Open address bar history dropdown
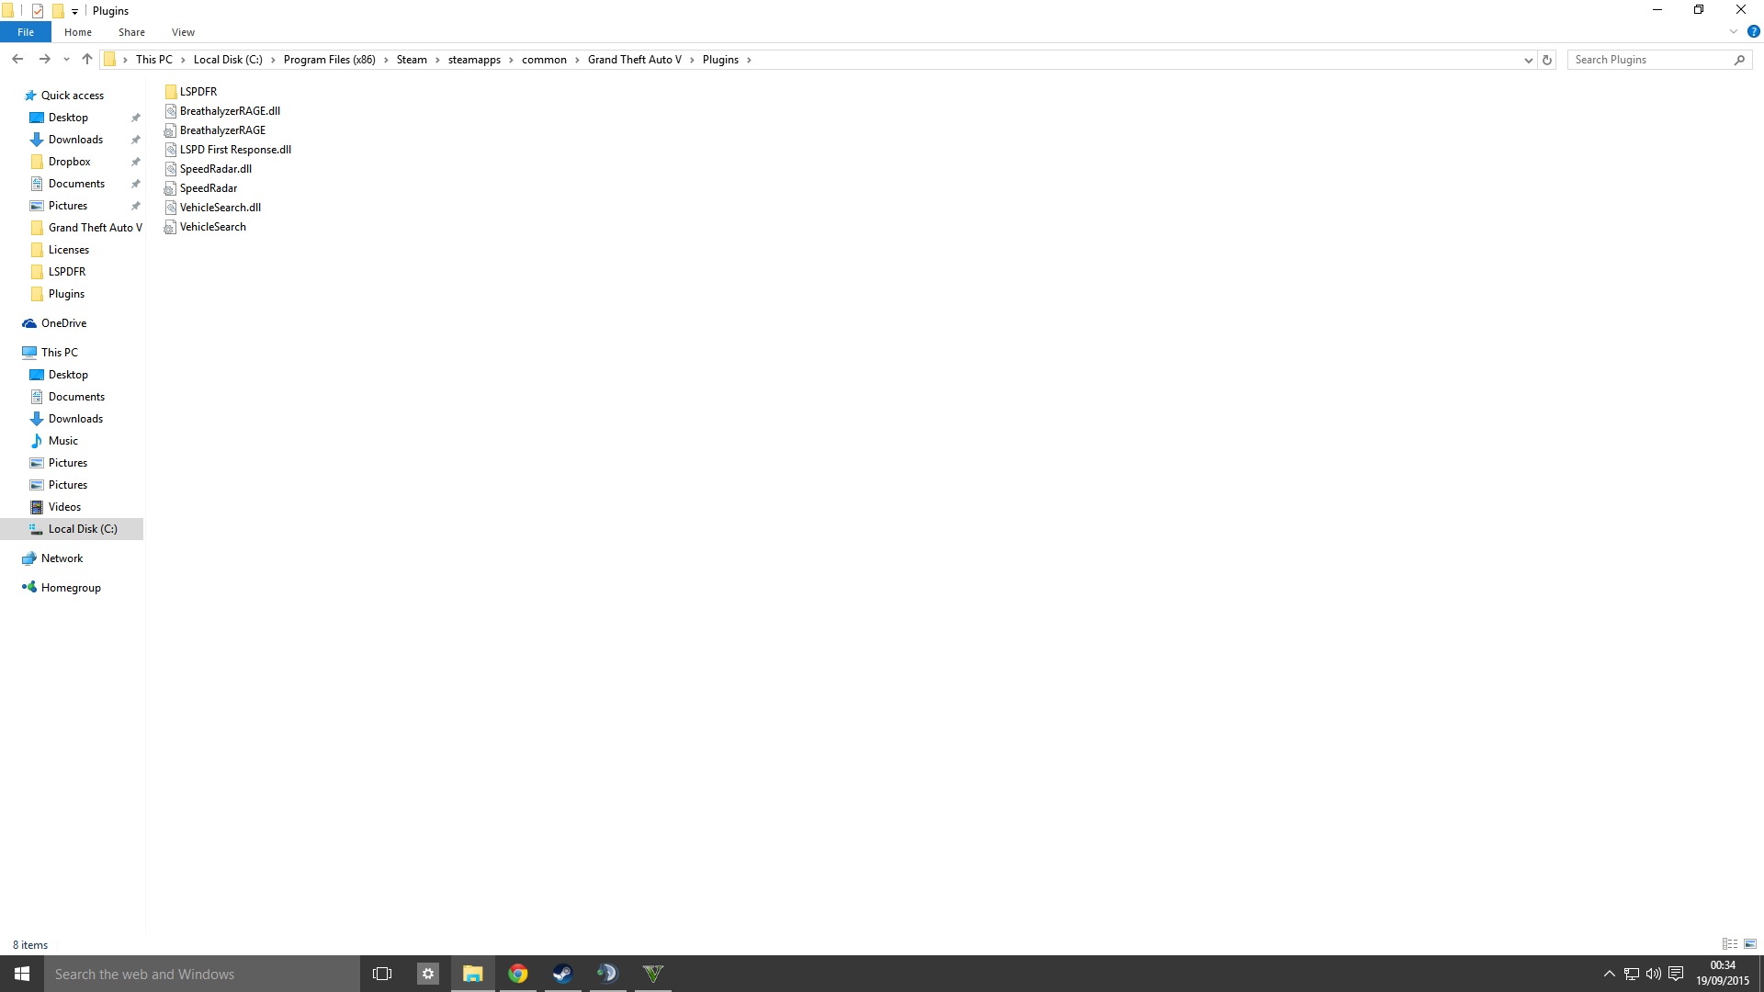 pyautogui.click(x=1528, y=60)
